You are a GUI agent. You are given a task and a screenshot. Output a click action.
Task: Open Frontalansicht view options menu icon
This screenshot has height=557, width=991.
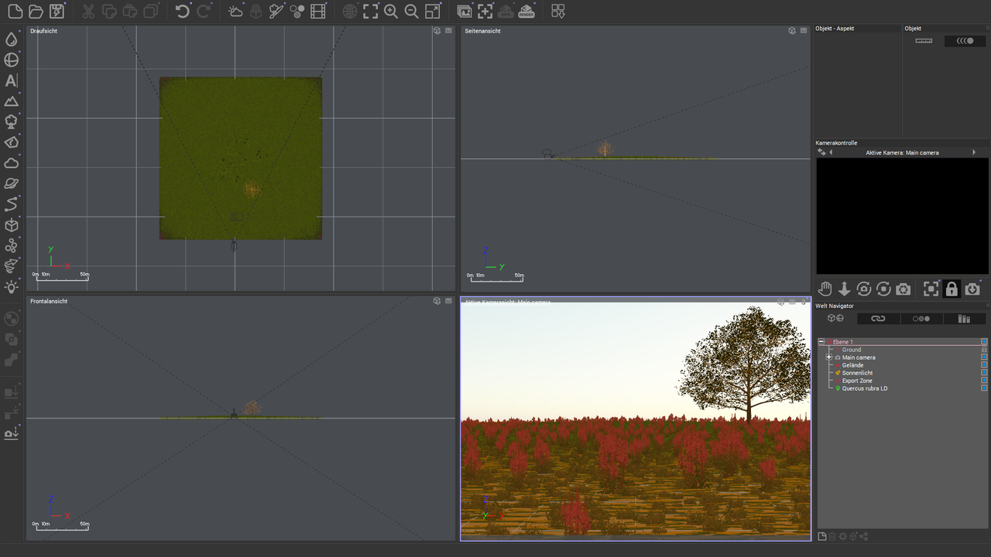449,301
